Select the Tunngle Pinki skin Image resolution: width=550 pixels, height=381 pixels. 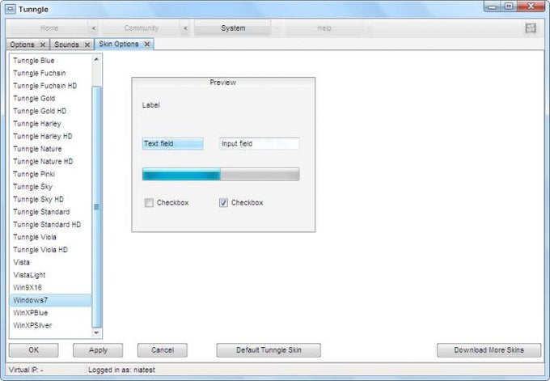(x=50, y=175)
